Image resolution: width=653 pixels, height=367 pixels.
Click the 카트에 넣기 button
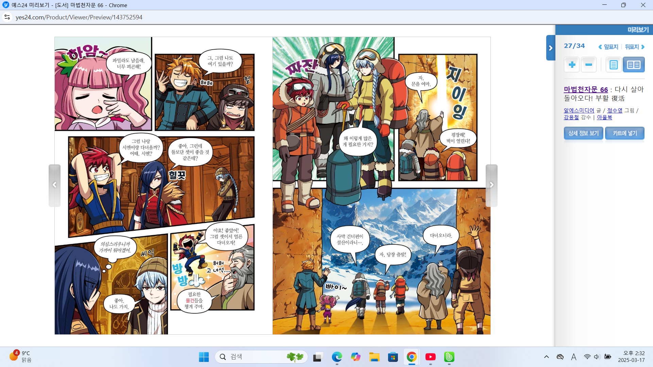(625, 133)
